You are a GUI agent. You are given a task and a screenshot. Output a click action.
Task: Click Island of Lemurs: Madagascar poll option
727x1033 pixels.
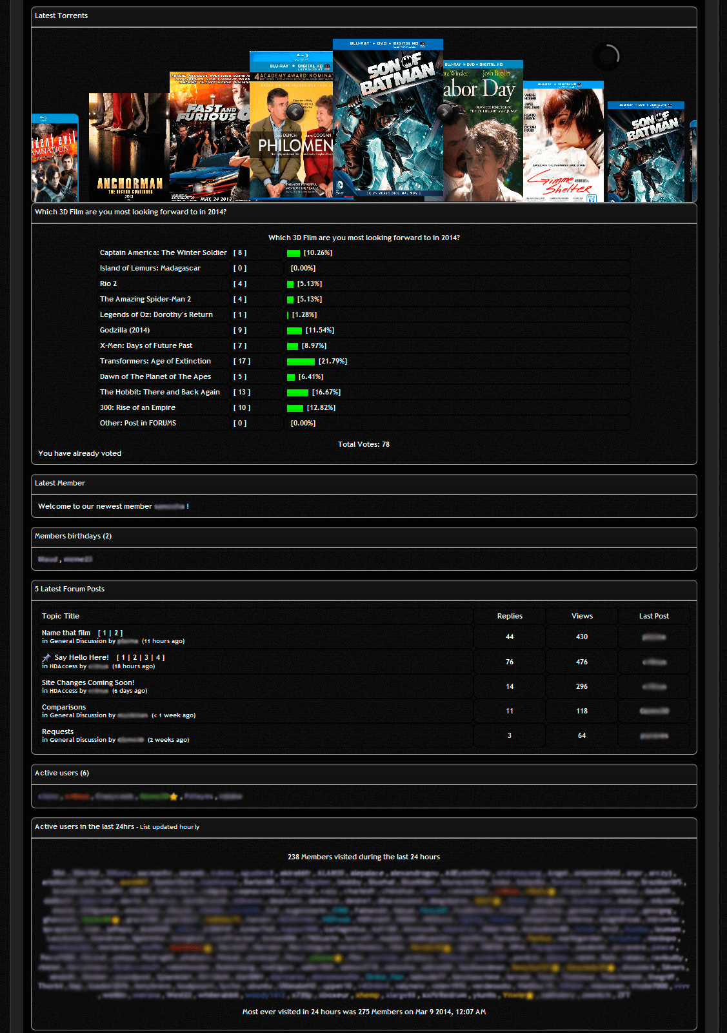[x=150, y=268]
